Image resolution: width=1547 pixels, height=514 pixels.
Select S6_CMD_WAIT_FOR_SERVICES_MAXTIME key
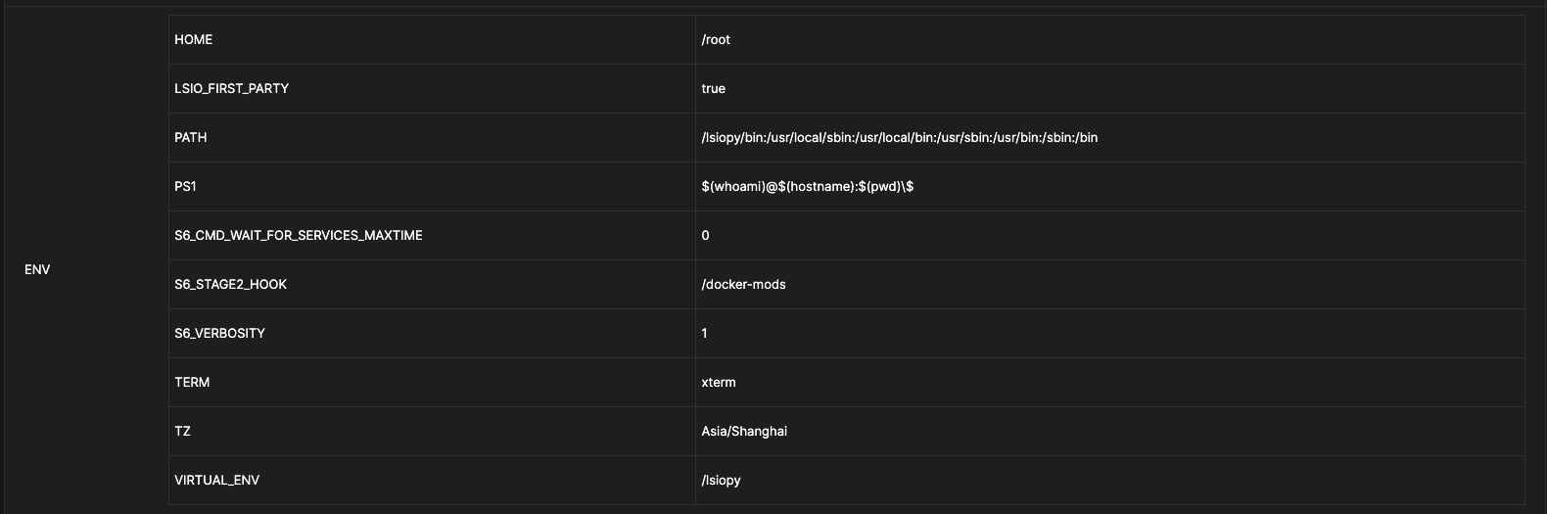(x=299, y=236)
